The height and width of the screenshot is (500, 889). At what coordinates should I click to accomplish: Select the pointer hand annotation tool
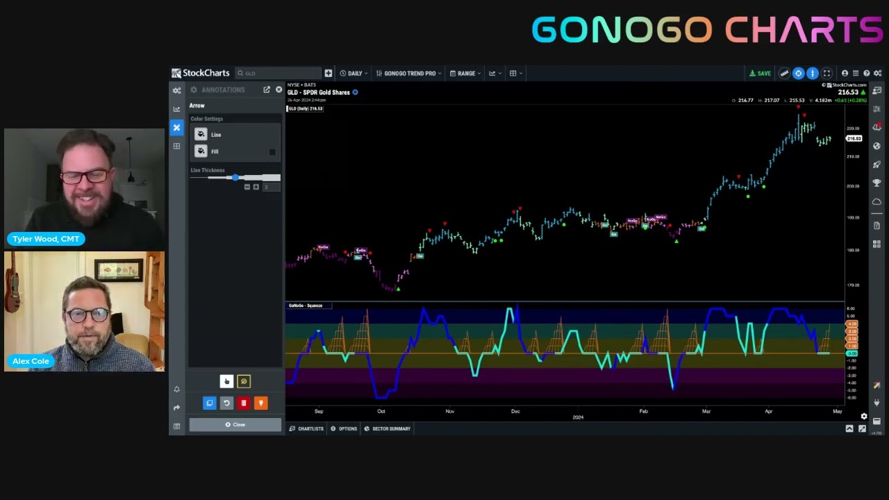click(226, 381)
